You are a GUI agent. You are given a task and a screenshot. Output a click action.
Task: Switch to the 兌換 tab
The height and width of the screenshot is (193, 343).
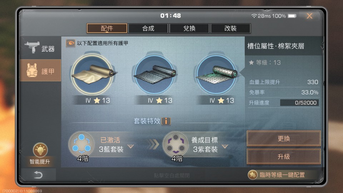(189, 29)
